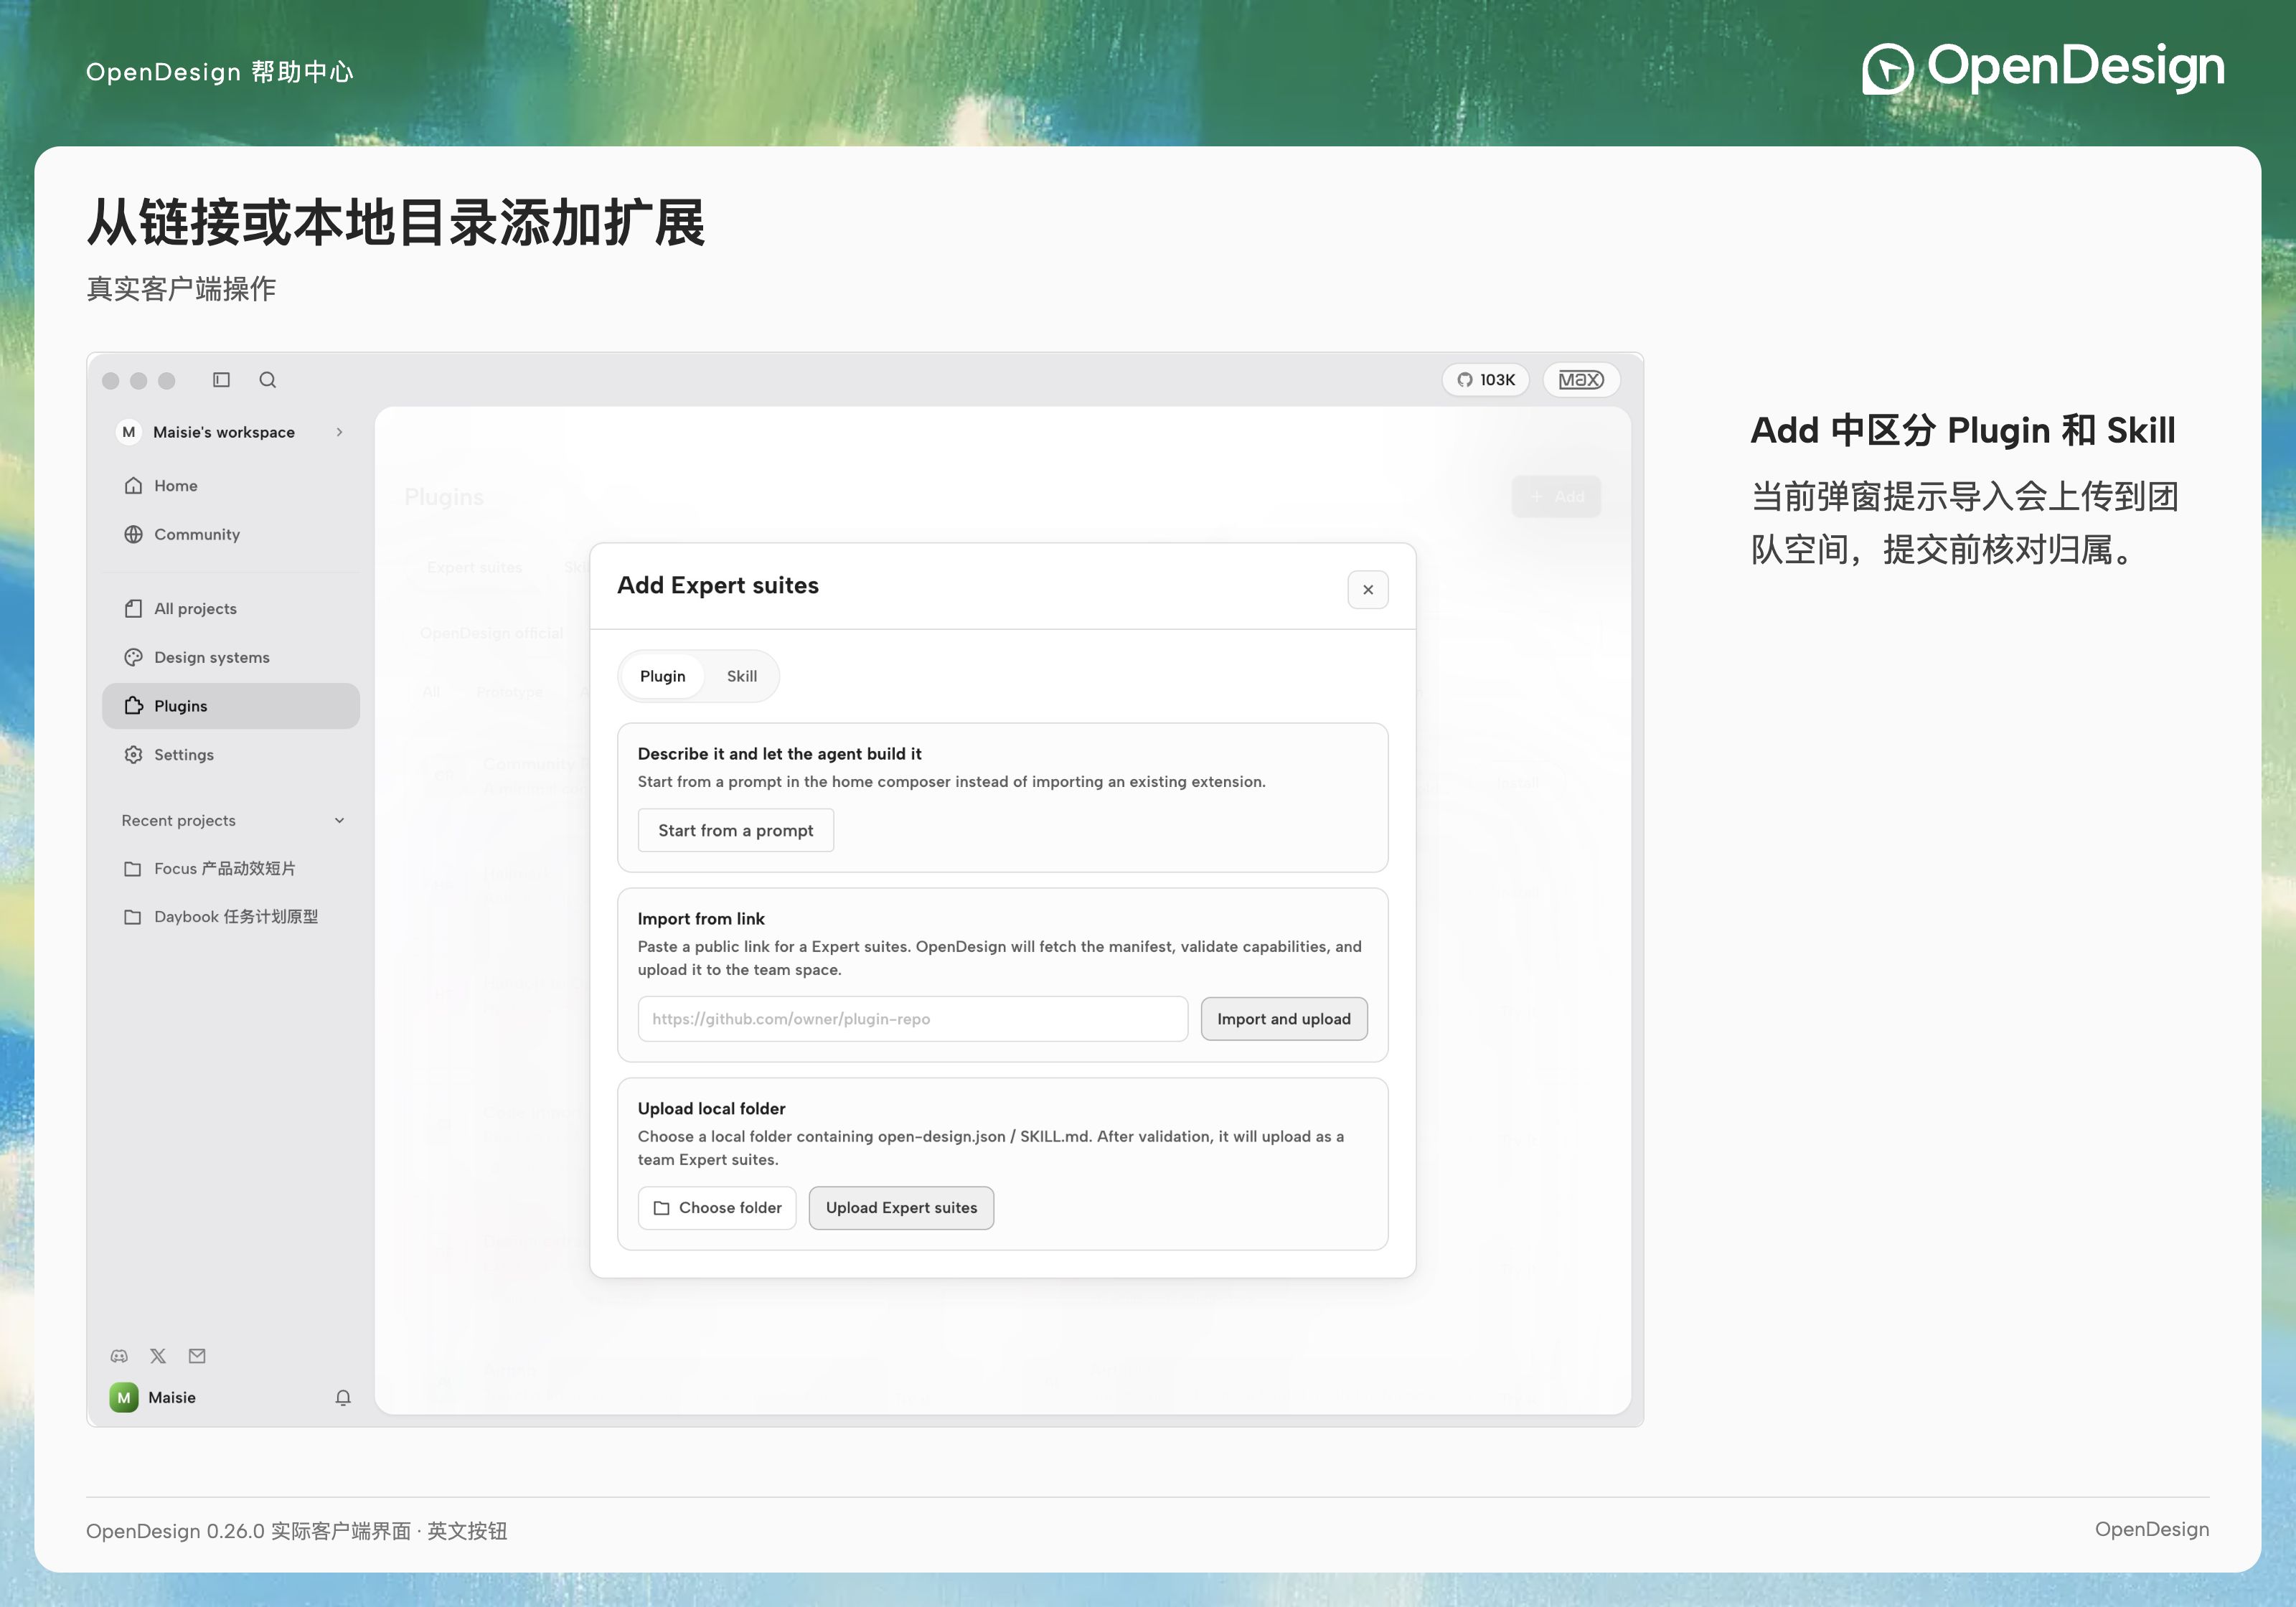Open Focus 产品动效短片 project

[x=231, y=869]
